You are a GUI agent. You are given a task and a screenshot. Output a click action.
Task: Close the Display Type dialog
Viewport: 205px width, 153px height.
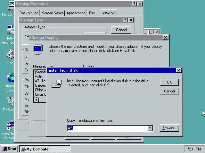point(131,20)
